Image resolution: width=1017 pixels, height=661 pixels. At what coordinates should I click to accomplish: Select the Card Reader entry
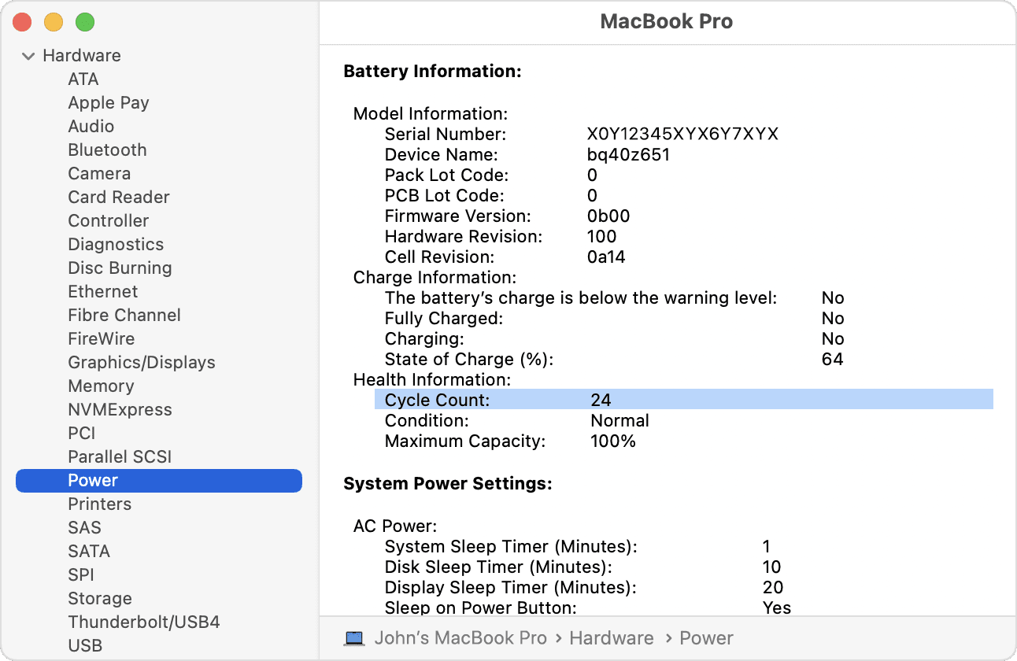tap(119, 197)
